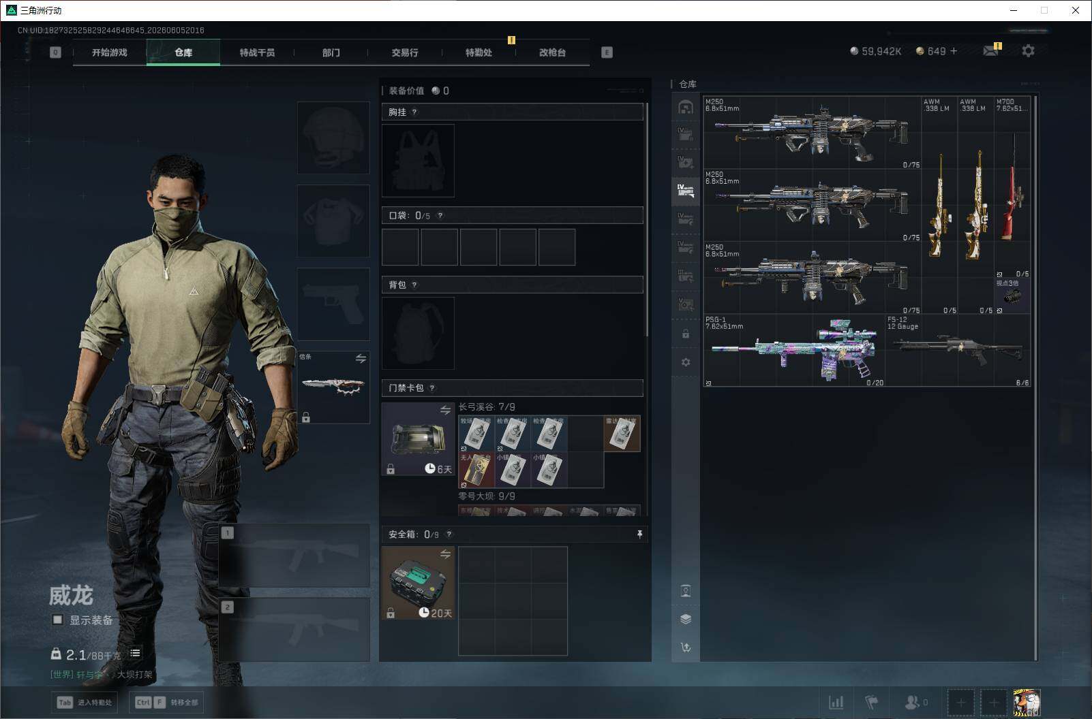Click primary weapon slot 1

(294, 556)
